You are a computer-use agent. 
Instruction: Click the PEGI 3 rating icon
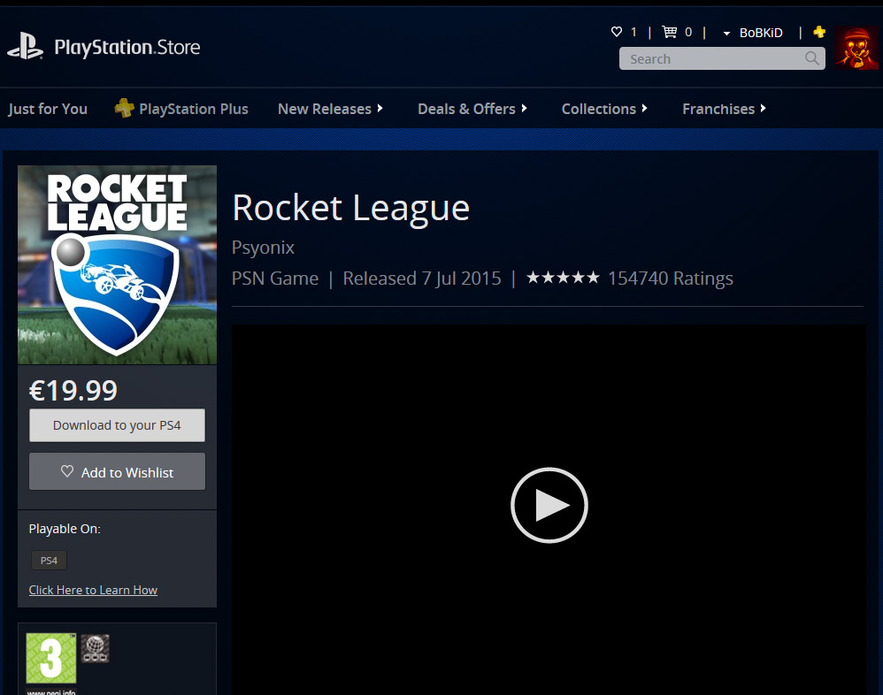[50, 659]
